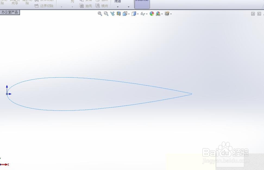Toggle the shaded Display Style
The image size is (264, 170).
tap(134, 14)
